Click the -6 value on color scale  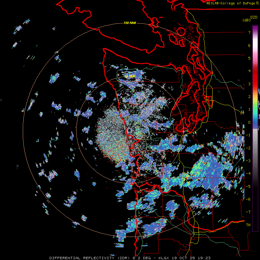pos(248,199)
